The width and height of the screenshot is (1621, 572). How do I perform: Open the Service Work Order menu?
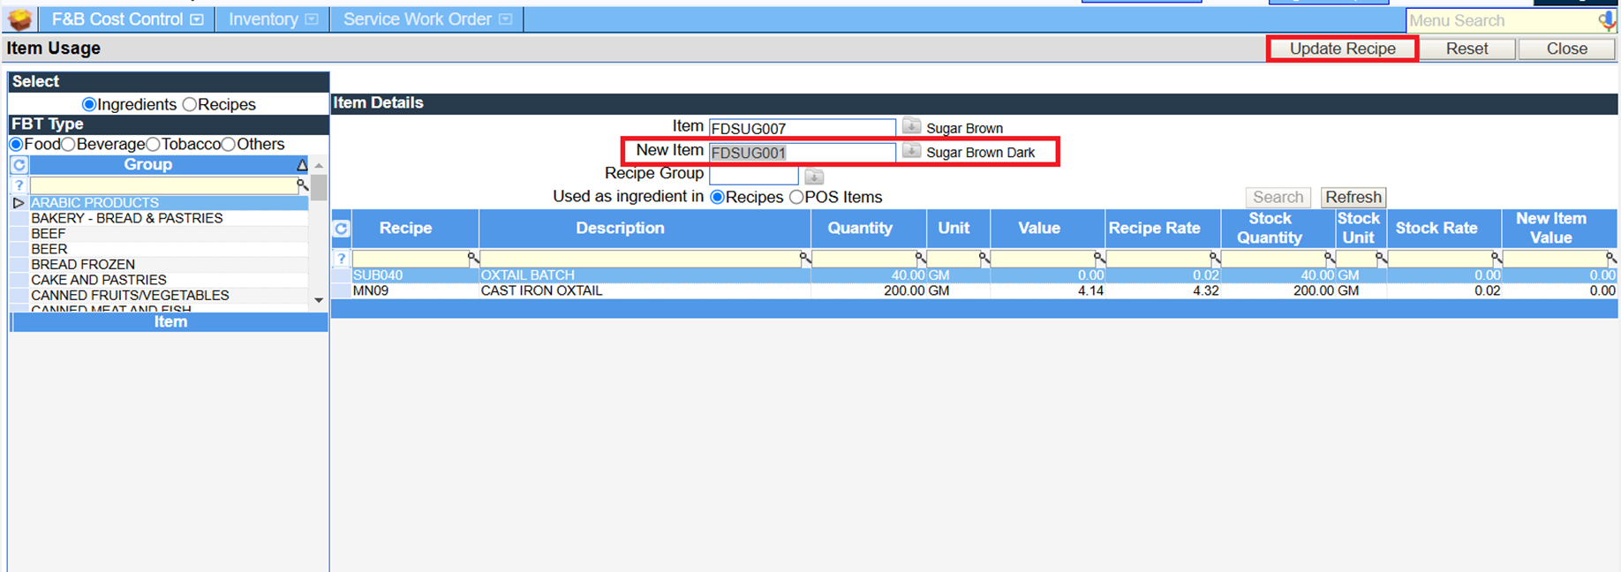426,19
